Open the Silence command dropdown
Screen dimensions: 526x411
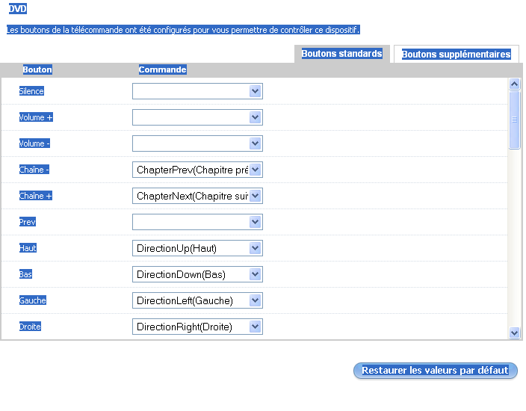tap(197, 91)
